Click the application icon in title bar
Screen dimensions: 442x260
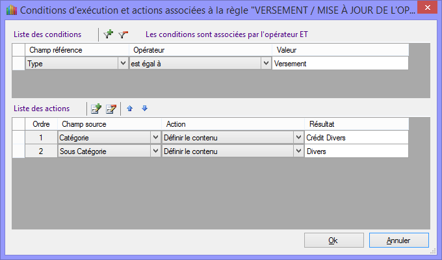pyautogui.click(x=9, y=10)
